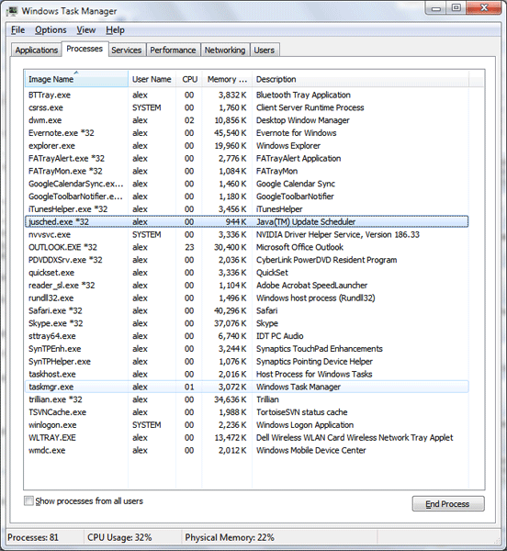The height and width of the screenshot is (551, 507).
Task: Select the BTTray.exe process row
Action: 247,95
